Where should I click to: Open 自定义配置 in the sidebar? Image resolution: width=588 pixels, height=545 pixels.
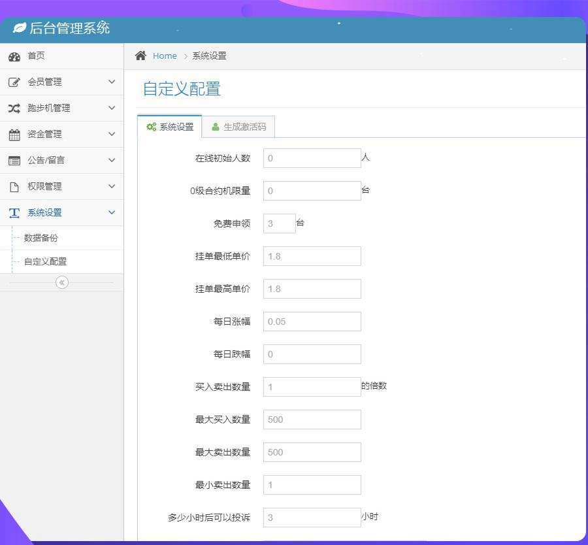45,261
